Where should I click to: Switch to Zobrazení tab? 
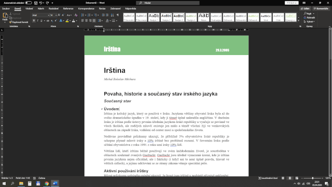[115, 9]
